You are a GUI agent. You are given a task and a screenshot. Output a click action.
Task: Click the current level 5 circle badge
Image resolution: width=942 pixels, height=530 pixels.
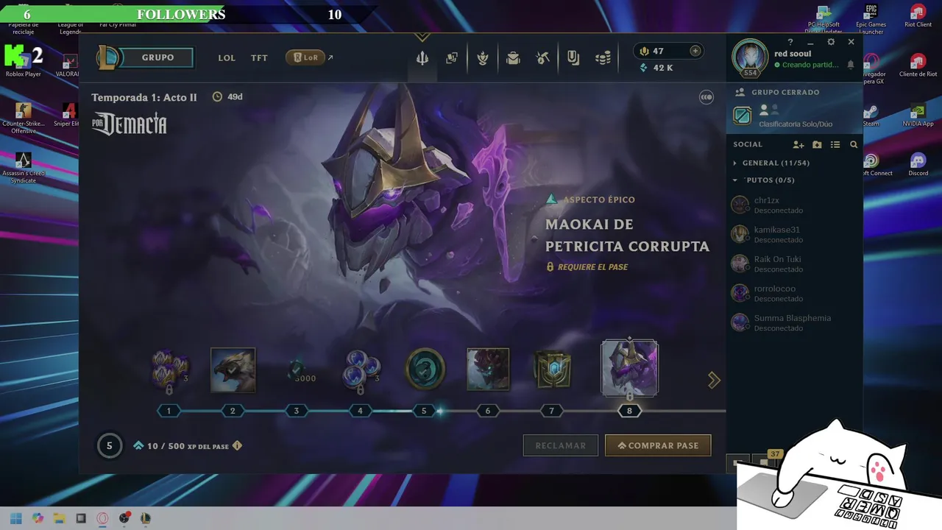(110, 445)
